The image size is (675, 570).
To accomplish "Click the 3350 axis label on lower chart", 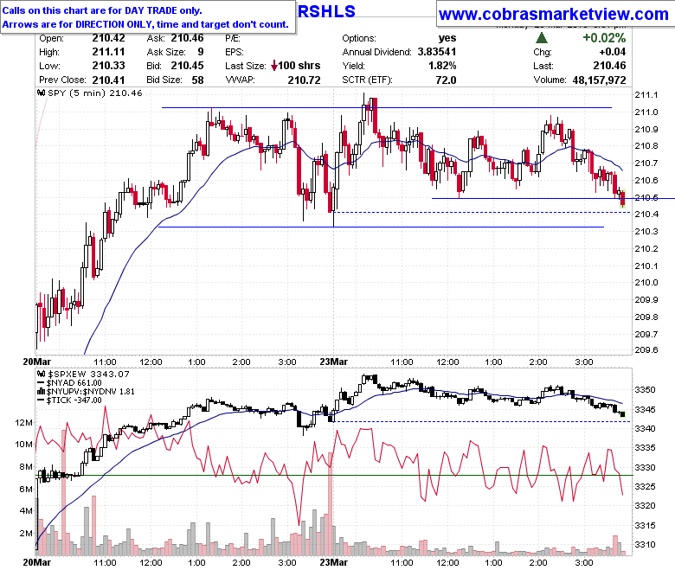I will [646, 390].
